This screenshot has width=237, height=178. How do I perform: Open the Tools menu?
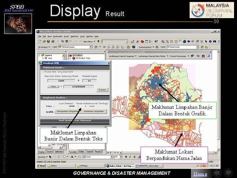[x=82, y=37]
